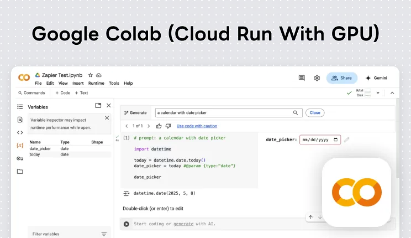Viewport: 411px width, 238px height.
Task: Open the calendar picker icon in date field
Action: 335,139
